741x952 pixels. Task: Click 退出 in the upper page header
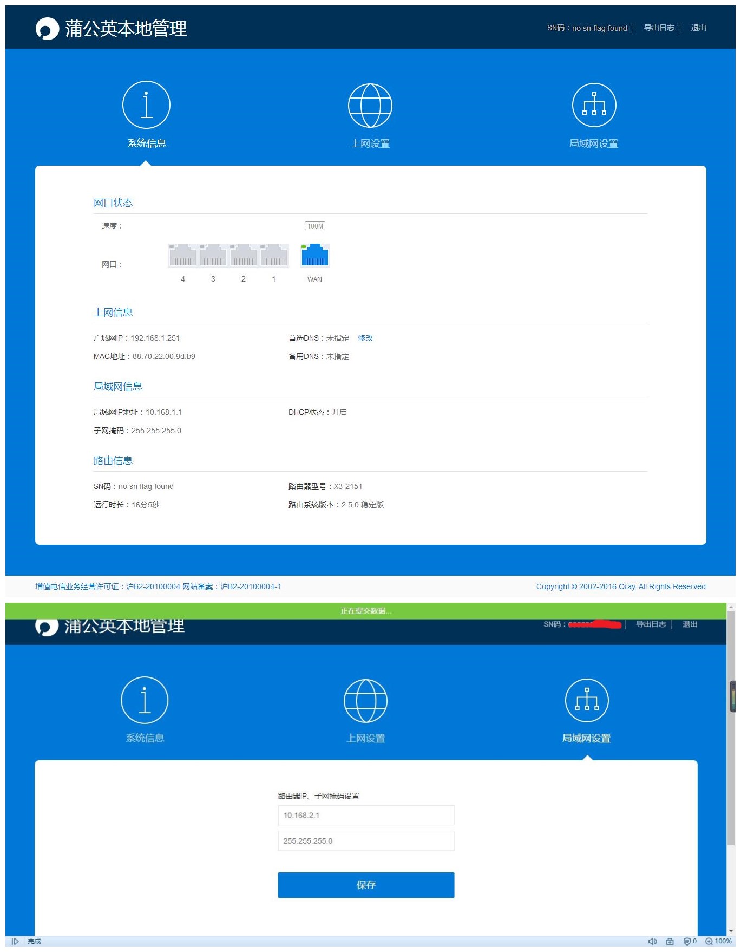[x=698, y=28]
